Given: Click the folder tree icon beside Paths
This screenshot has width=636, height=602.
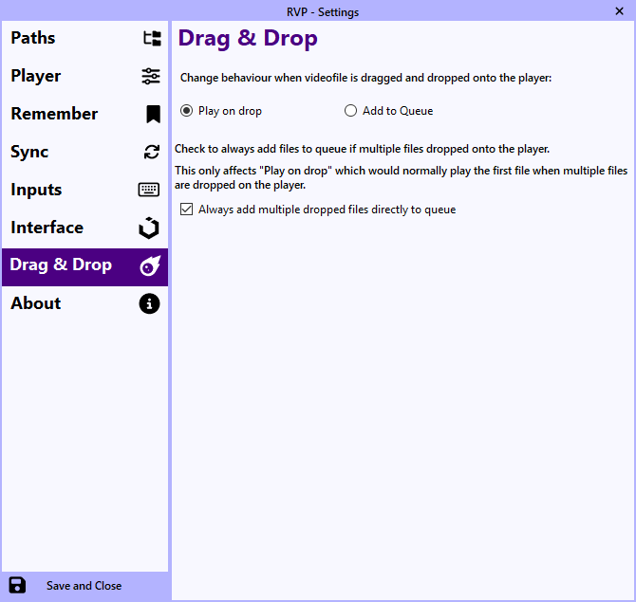Looking at the screenshot, I should click(x=151, y=39).
